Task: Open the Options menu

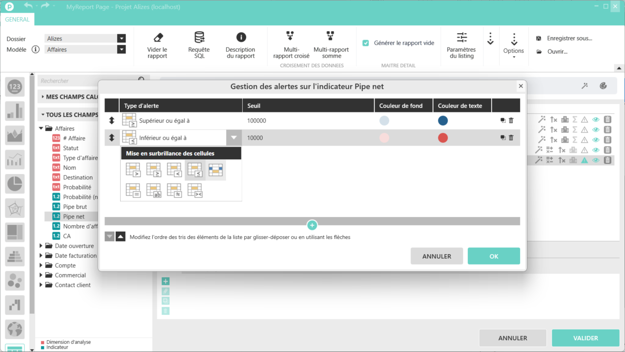Action: [x=513, y=46]
